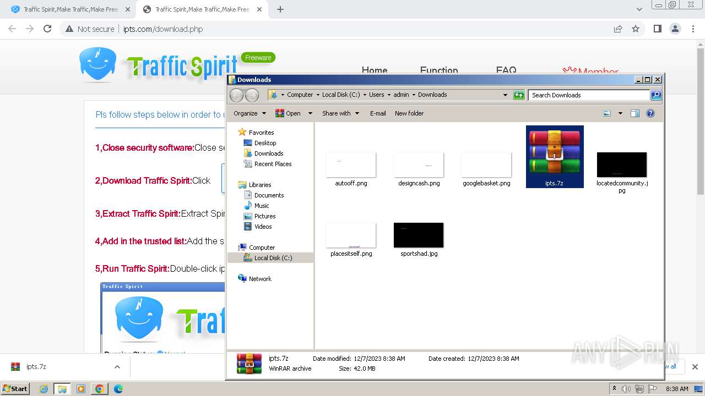Click the Open toolbar button

(288, 113)
